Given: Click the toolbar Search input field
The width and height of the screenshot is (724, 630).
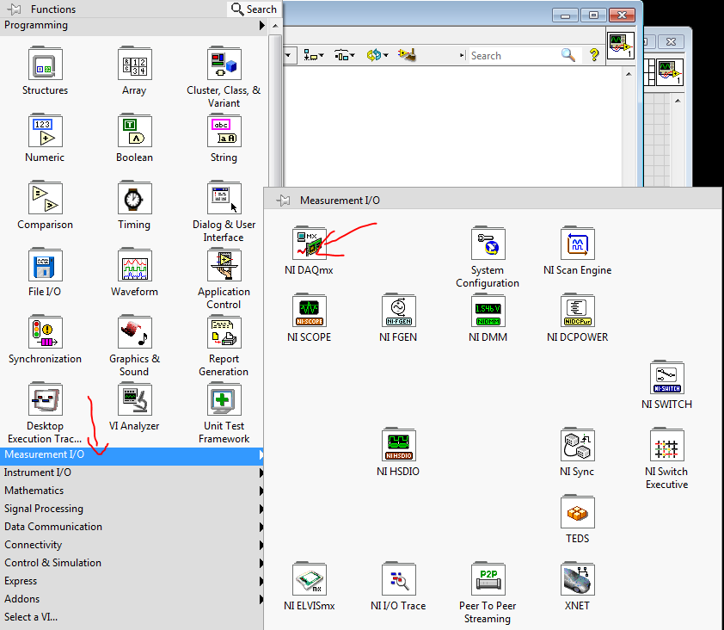Looking at the screenshot, I should (514, 55).
